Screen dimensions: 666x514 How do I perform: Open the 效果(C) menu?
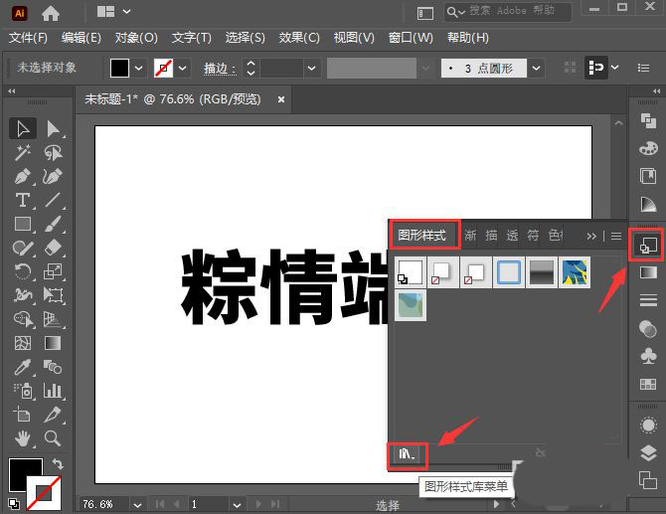click(299, 38)
